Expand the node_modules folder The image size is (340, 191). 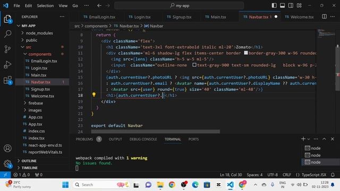tap(22, 33)
